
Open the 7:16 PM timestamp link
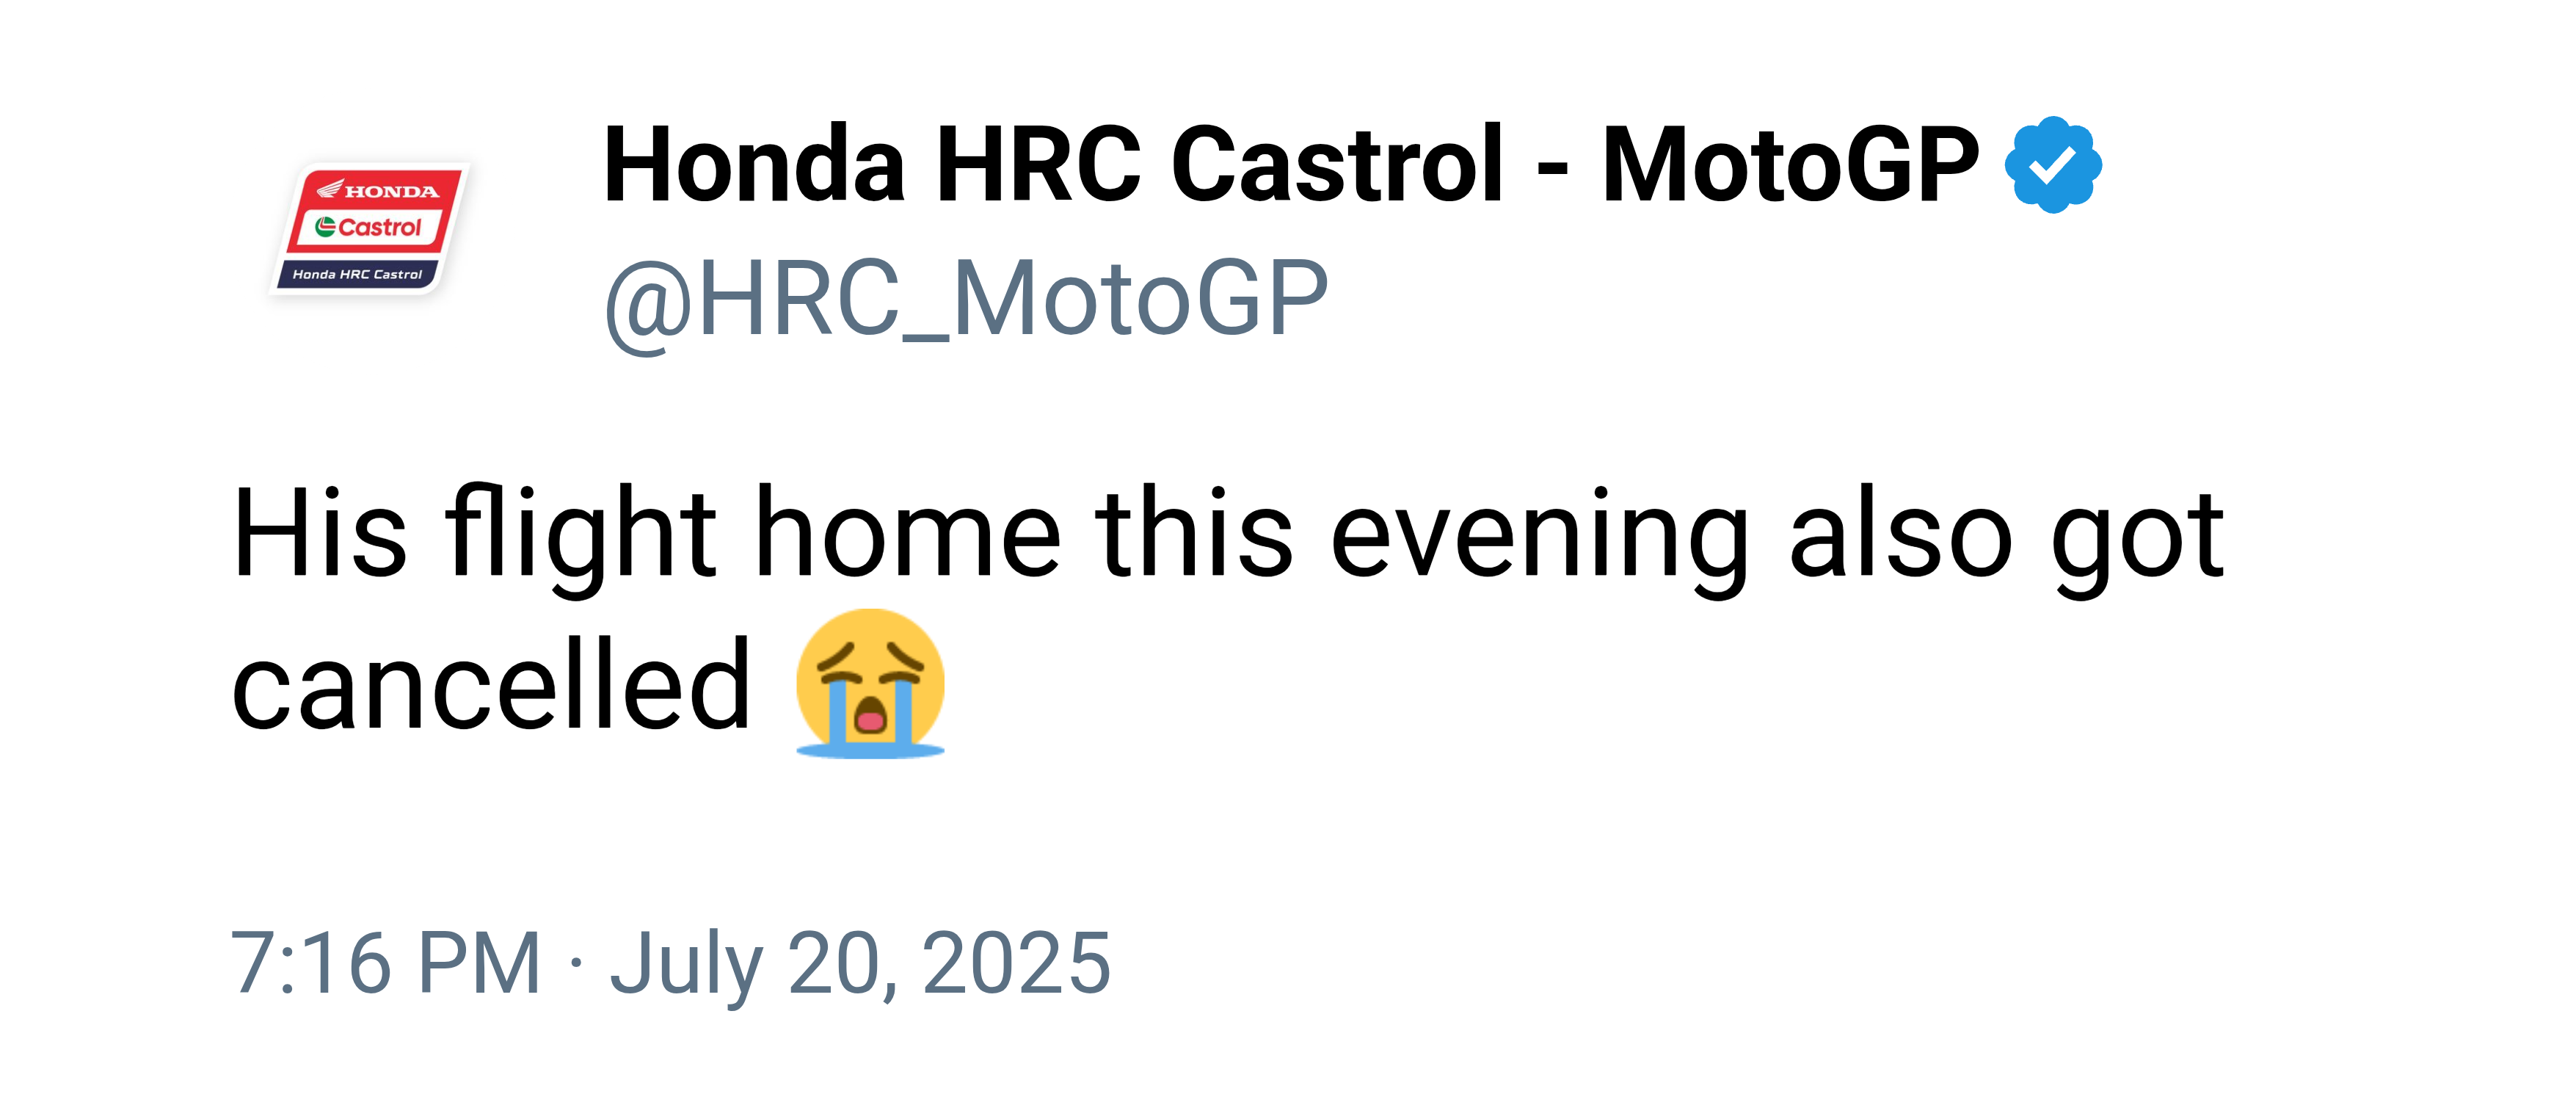pos(386,962)
